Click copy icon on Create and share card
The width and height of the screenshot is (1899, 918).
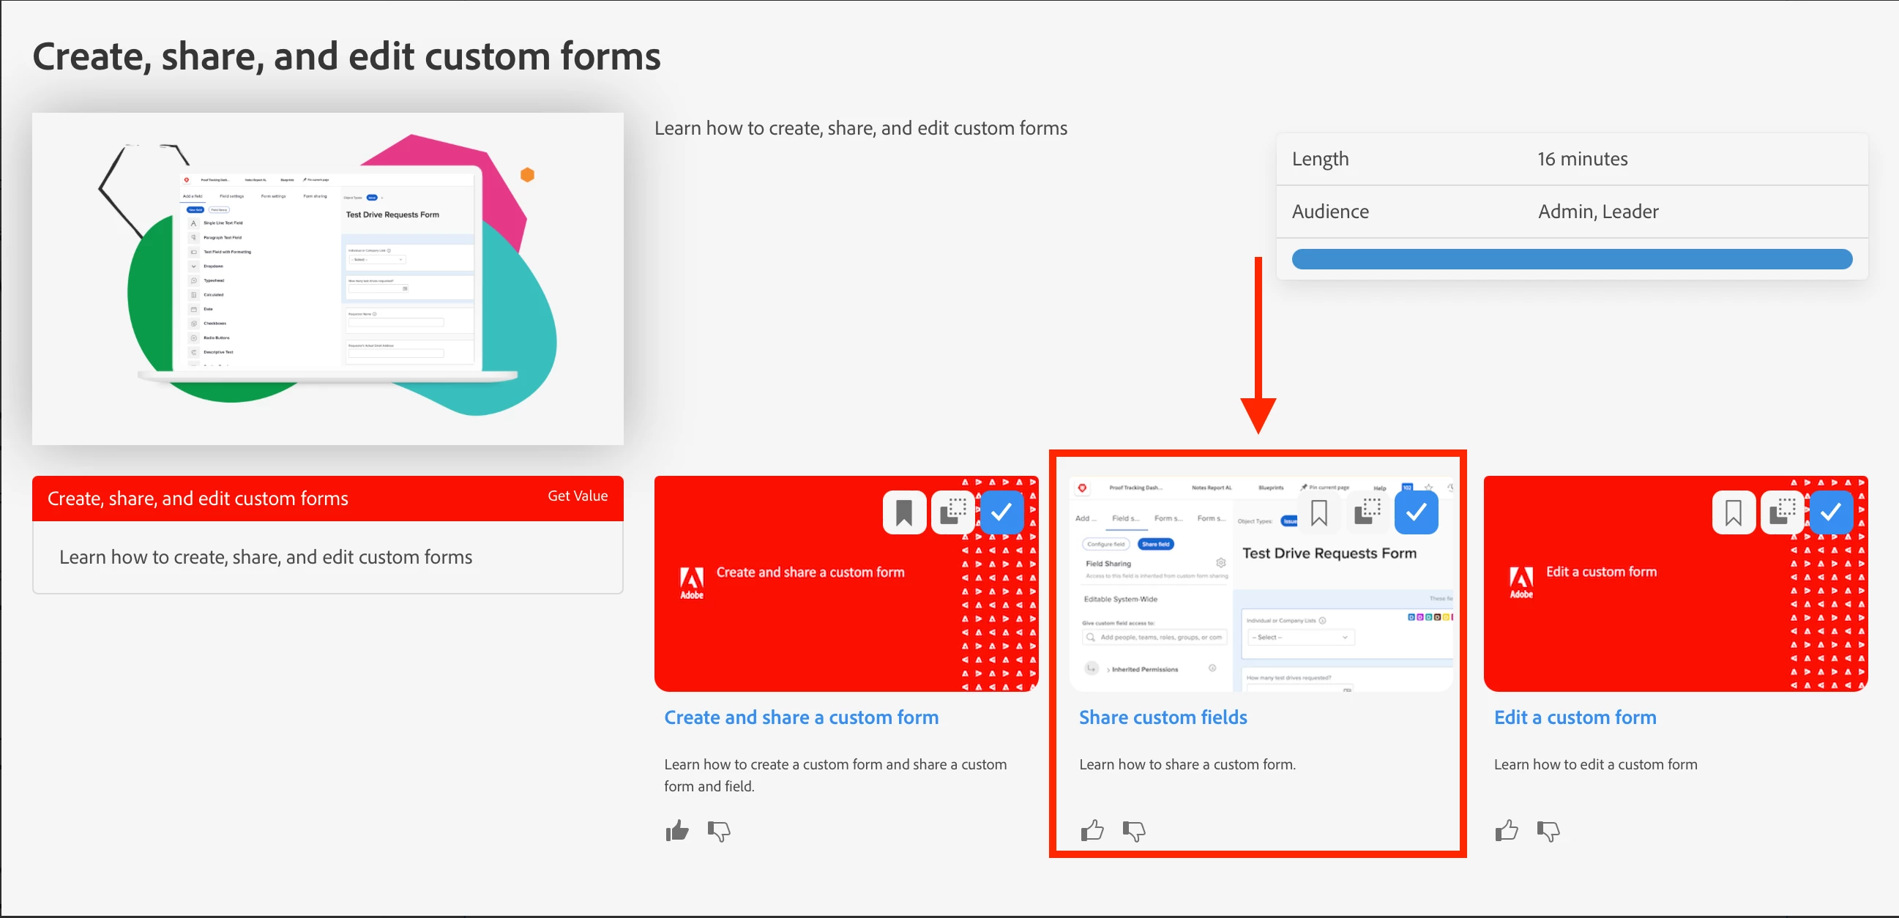coord(952,512)
